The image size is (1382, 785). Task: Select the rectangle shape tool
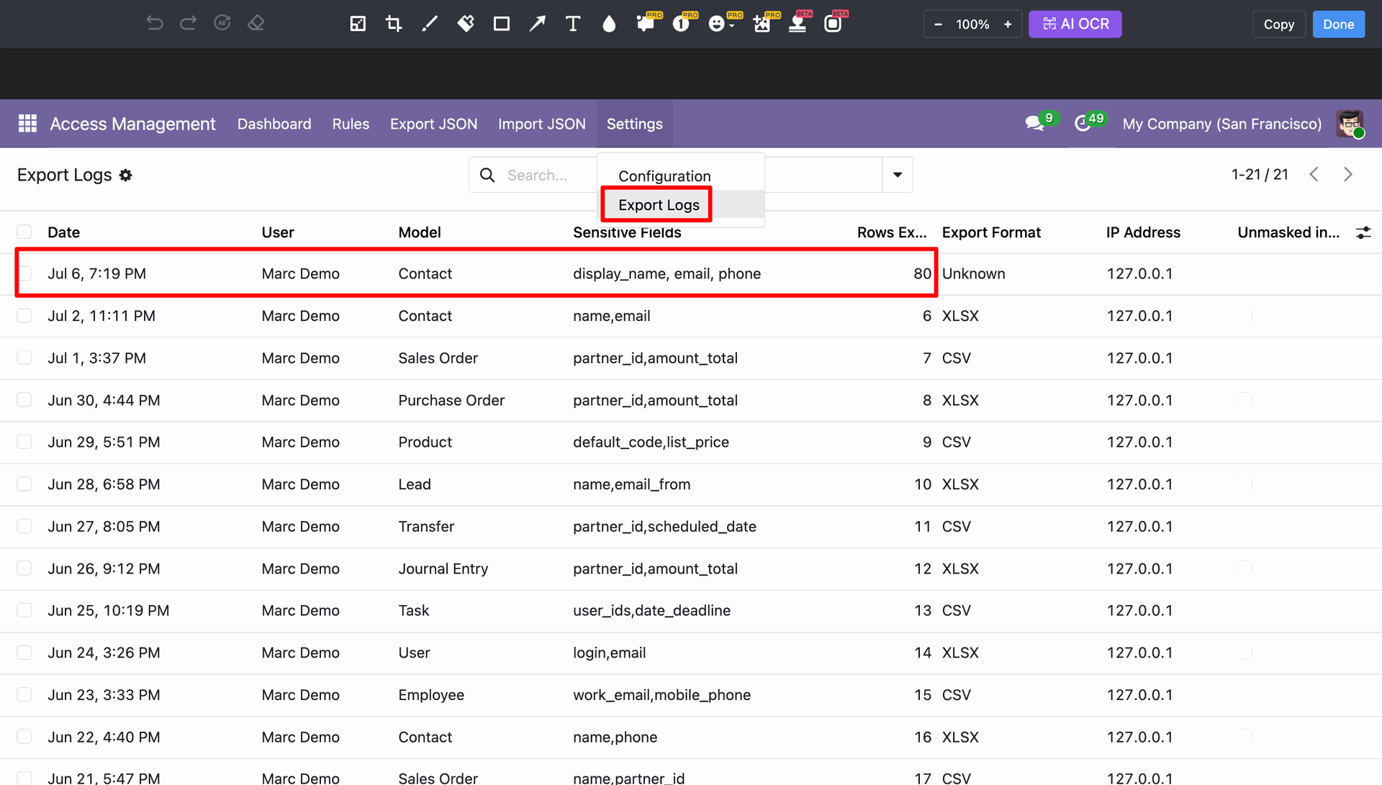click(502, 24)
